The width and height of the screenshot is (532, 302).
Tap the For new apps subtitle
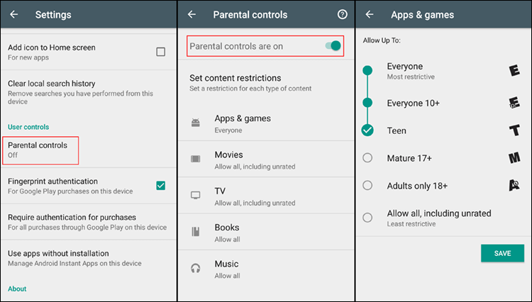click(28, 57)
